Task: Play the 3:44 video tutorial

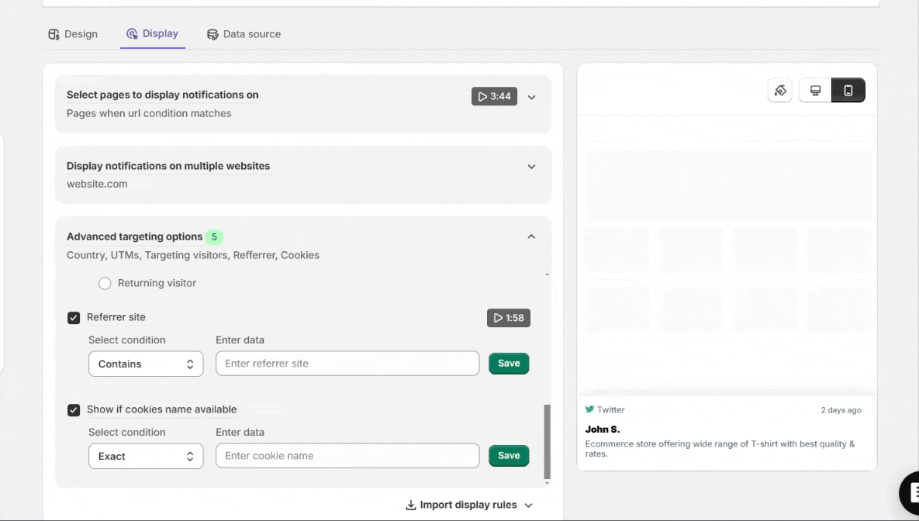Action: (x=494, y=97)
